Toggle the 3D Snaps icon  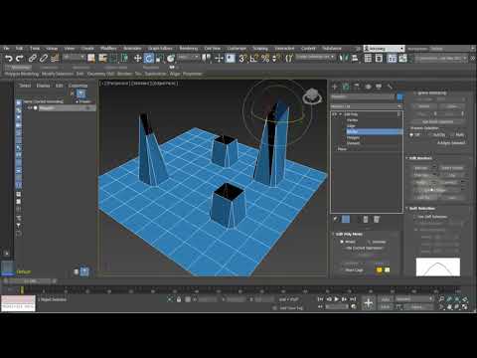[243, 59]
